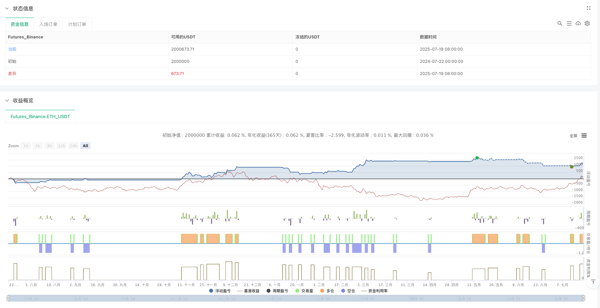
Task: Open the list view menu icon
Action: pyautogui.click(x=569, y=23)
